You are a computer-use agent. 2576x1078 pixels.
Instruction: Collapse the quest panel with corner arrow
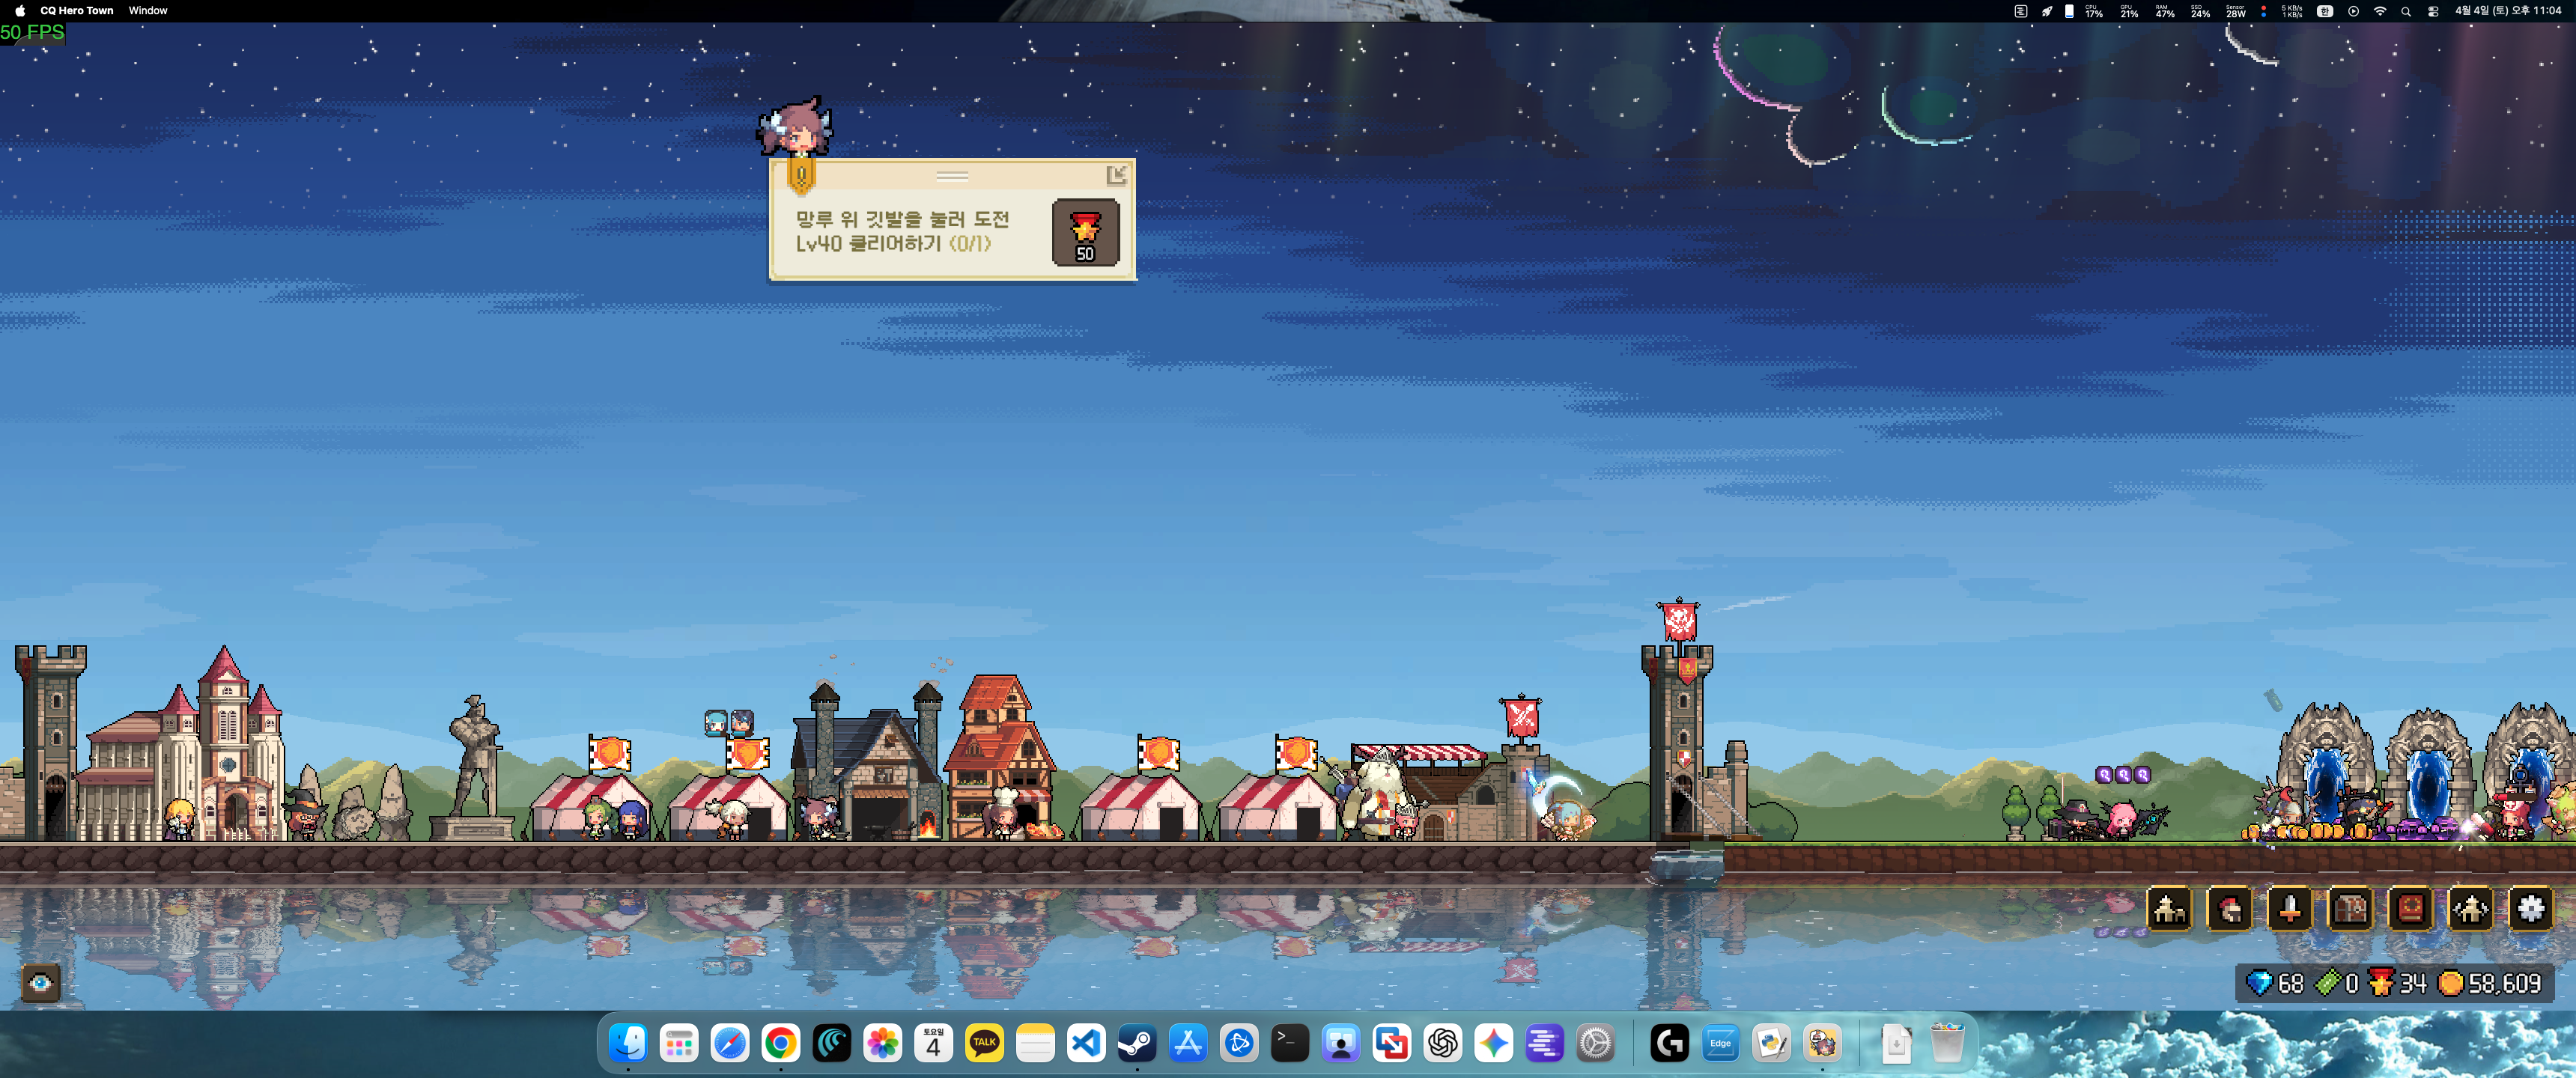[1117, 175]
